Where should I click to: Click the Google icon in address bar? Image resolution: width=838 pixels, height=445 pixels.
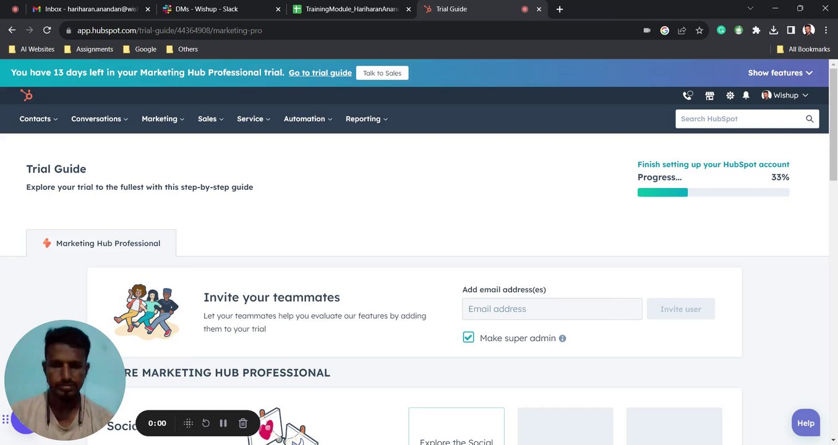click(665, 30)
